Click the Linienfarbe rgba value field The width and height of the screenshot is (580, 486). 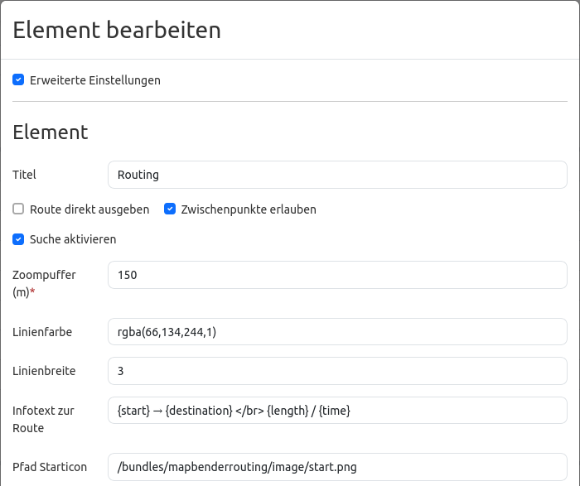coord(337,332)
